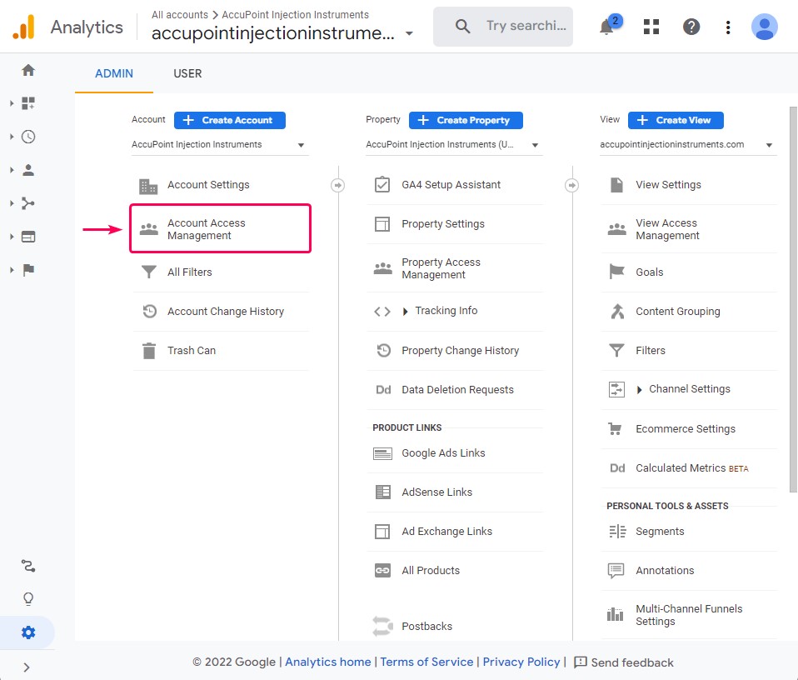Open Admin gear icon in sidebar

tap(28, 632)
